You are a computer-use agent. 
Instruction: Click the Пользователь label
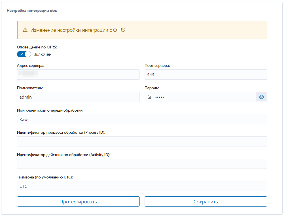(30, 88)
